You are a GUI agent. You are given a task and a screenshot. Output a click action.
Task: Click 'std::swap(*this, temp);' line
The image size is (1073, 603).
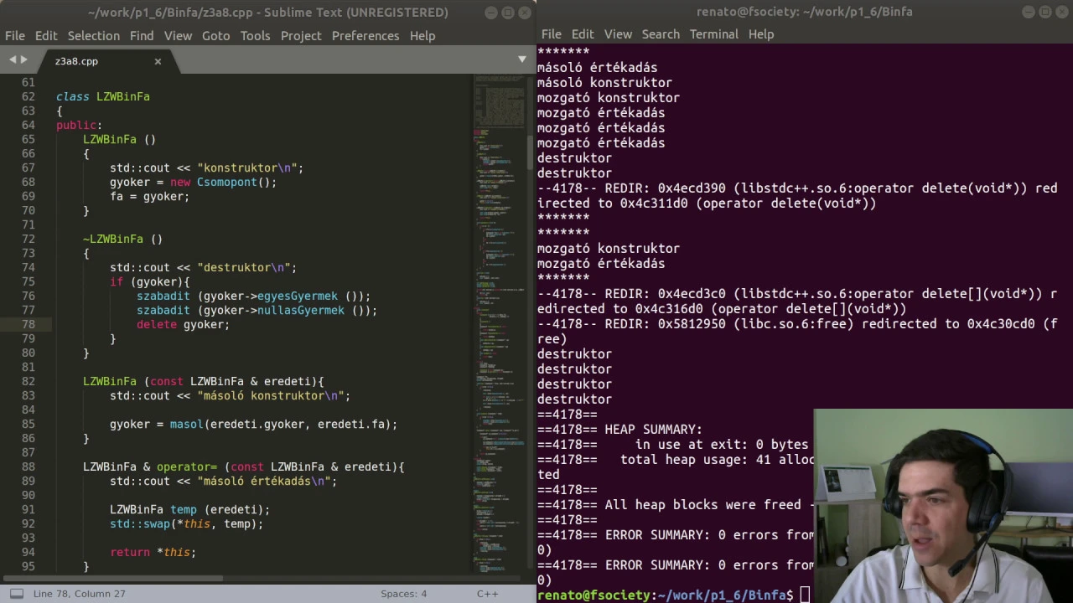tap(186, 523)
